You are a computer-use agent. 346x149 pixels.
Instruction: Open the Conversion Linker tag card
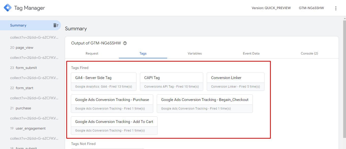pos(235,82)
